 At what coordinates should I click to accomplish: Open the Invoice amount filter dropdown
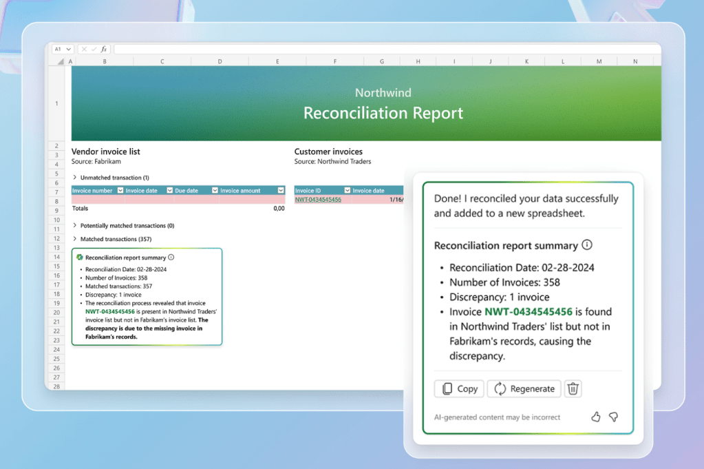[281, 191]
